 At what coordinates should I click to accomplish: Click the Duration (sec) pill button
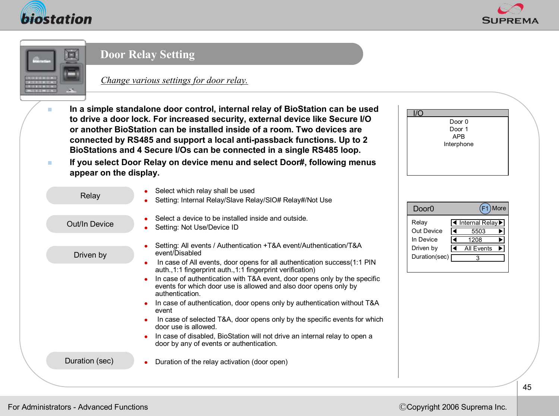[90, 361]
